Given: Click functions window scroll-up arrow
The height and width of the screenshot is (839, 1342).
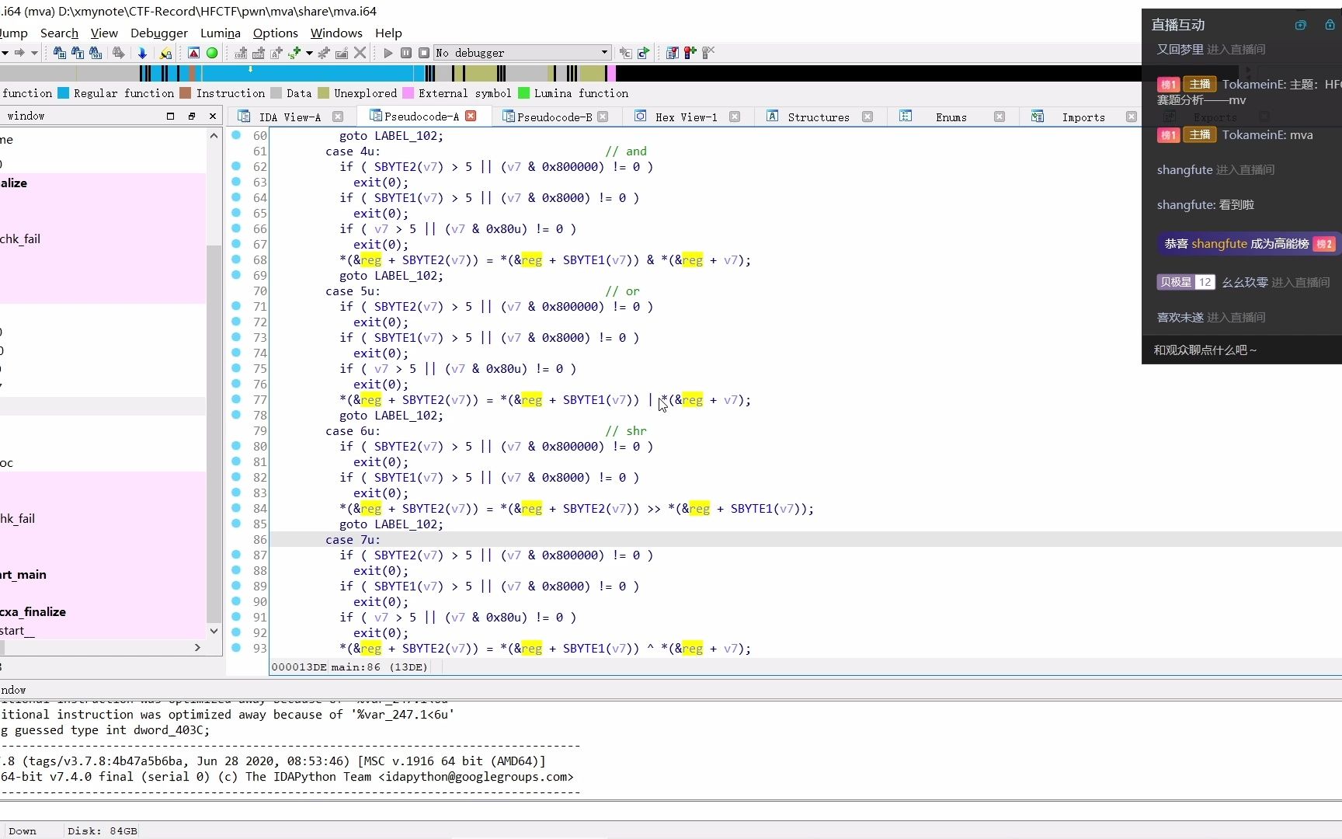Looking at the screenshot, I should tap(214, 135).
